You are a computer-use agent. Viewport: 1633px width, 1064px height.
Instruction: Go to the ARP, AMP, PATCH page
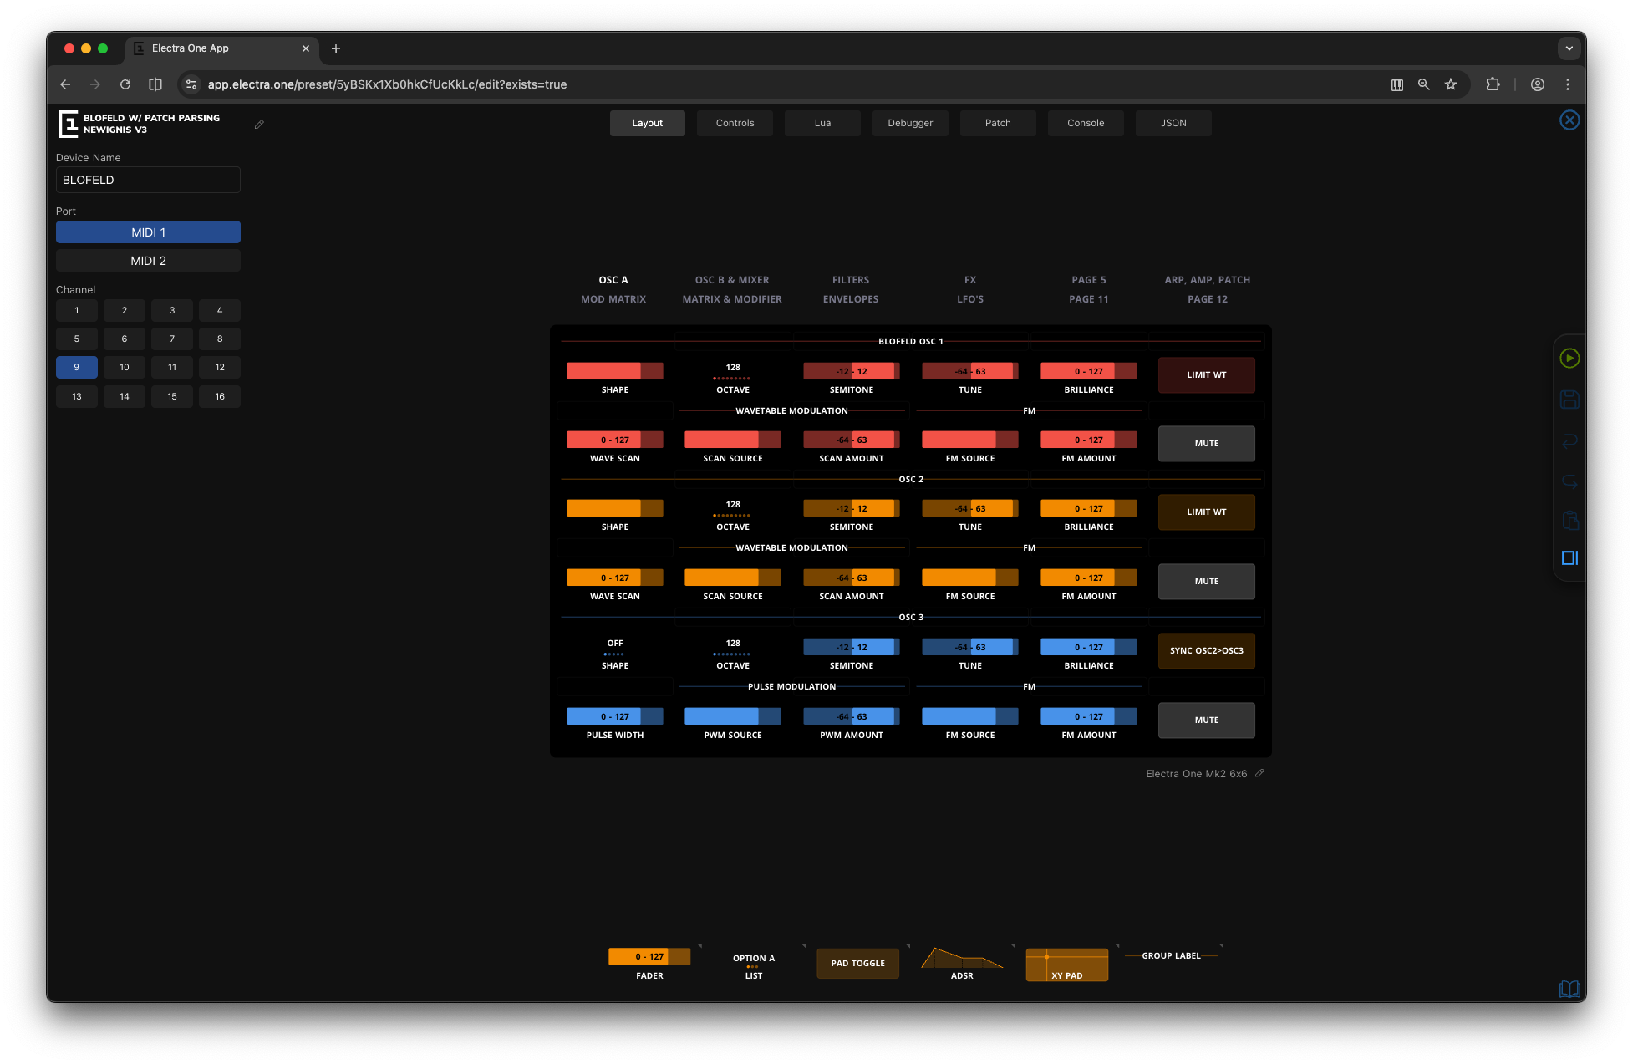click(1208, 280)
